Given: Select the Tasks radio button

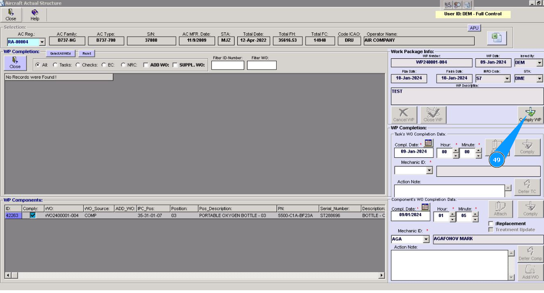Looking at the screenshot, I should click(55, 65).
